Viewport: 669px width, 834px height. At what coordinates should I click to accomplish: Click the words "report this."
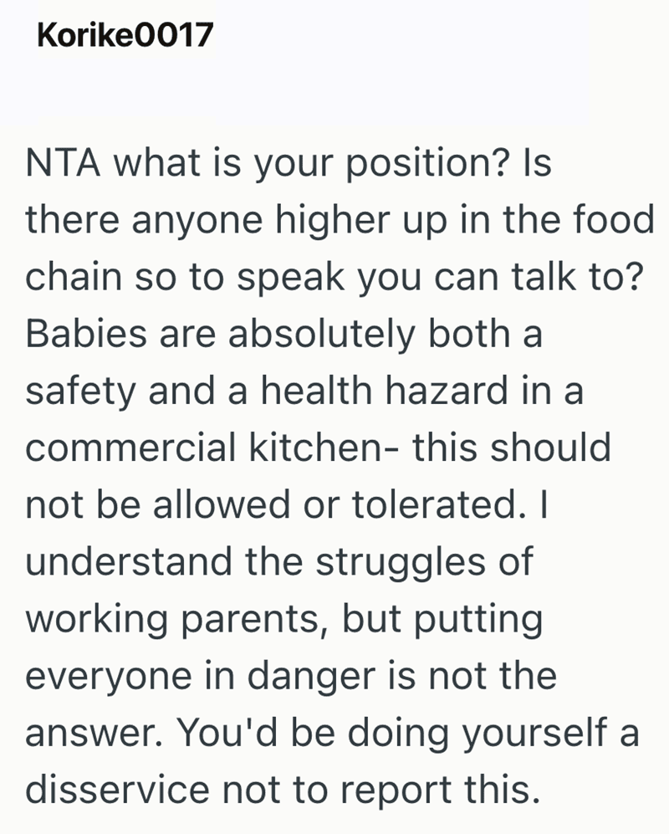click(441, 791)
